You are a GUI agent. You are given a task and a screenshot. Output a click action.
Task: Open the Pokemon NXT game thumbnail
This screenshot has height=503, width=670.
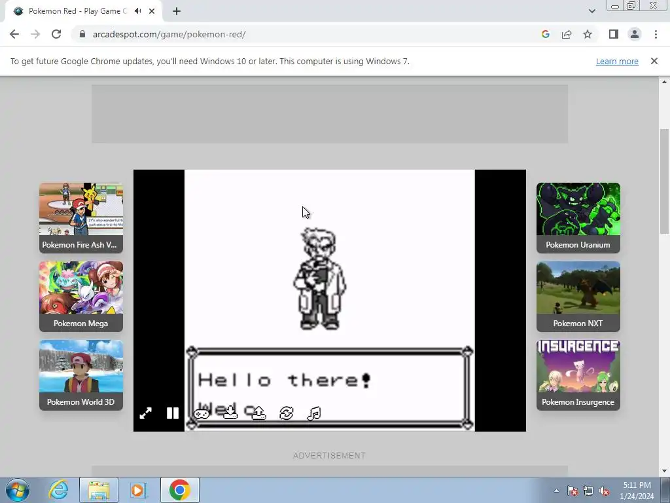tap(578, 297)
